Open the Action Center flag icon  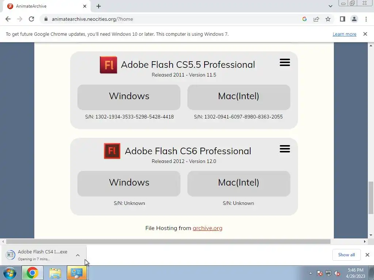(320, 273)
